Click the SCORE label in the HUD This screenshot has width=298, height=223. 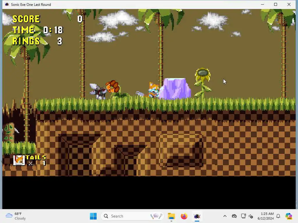(x=26, y=19)
